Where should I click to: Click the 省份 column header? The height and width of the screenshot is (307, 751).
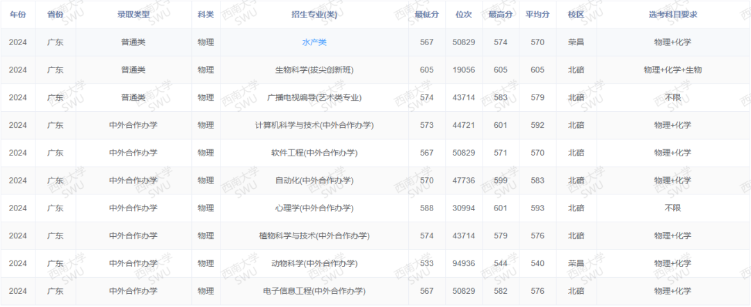click(55, 15)
